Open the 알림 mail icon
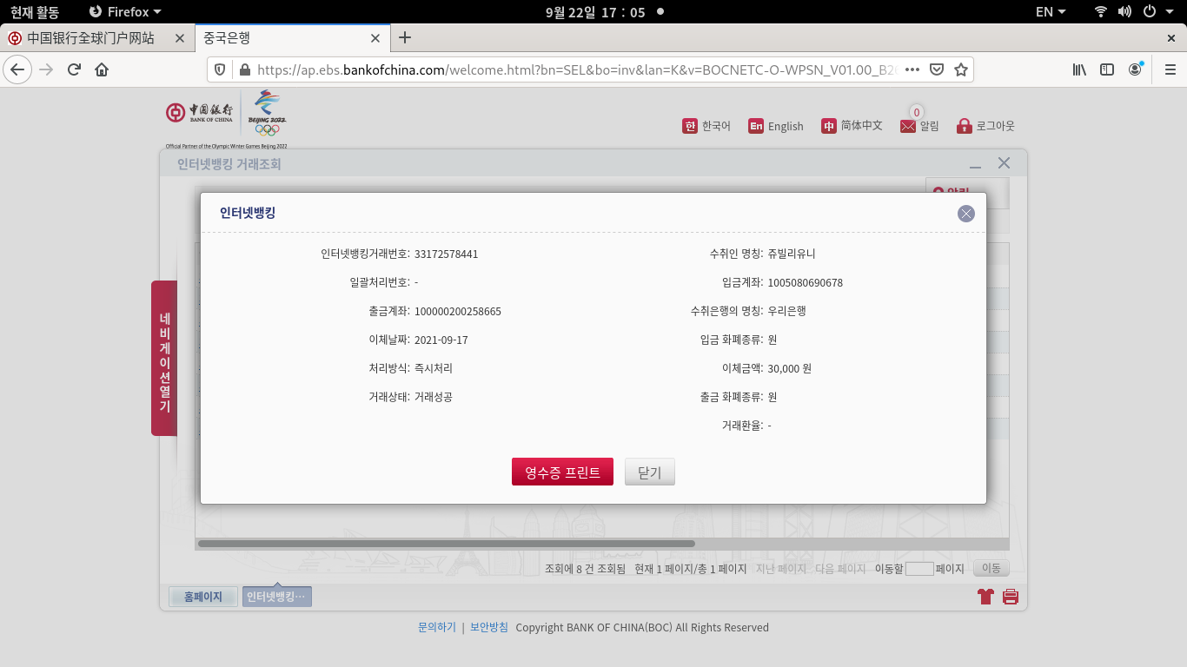 [x=909, y=126]
